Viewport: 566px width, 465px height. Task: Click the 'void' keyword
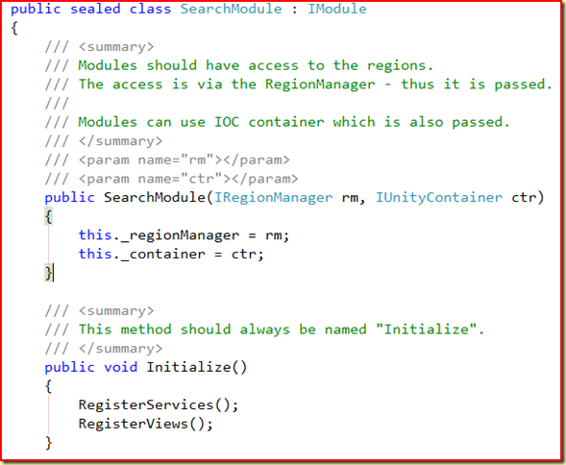tap(120, 367)
